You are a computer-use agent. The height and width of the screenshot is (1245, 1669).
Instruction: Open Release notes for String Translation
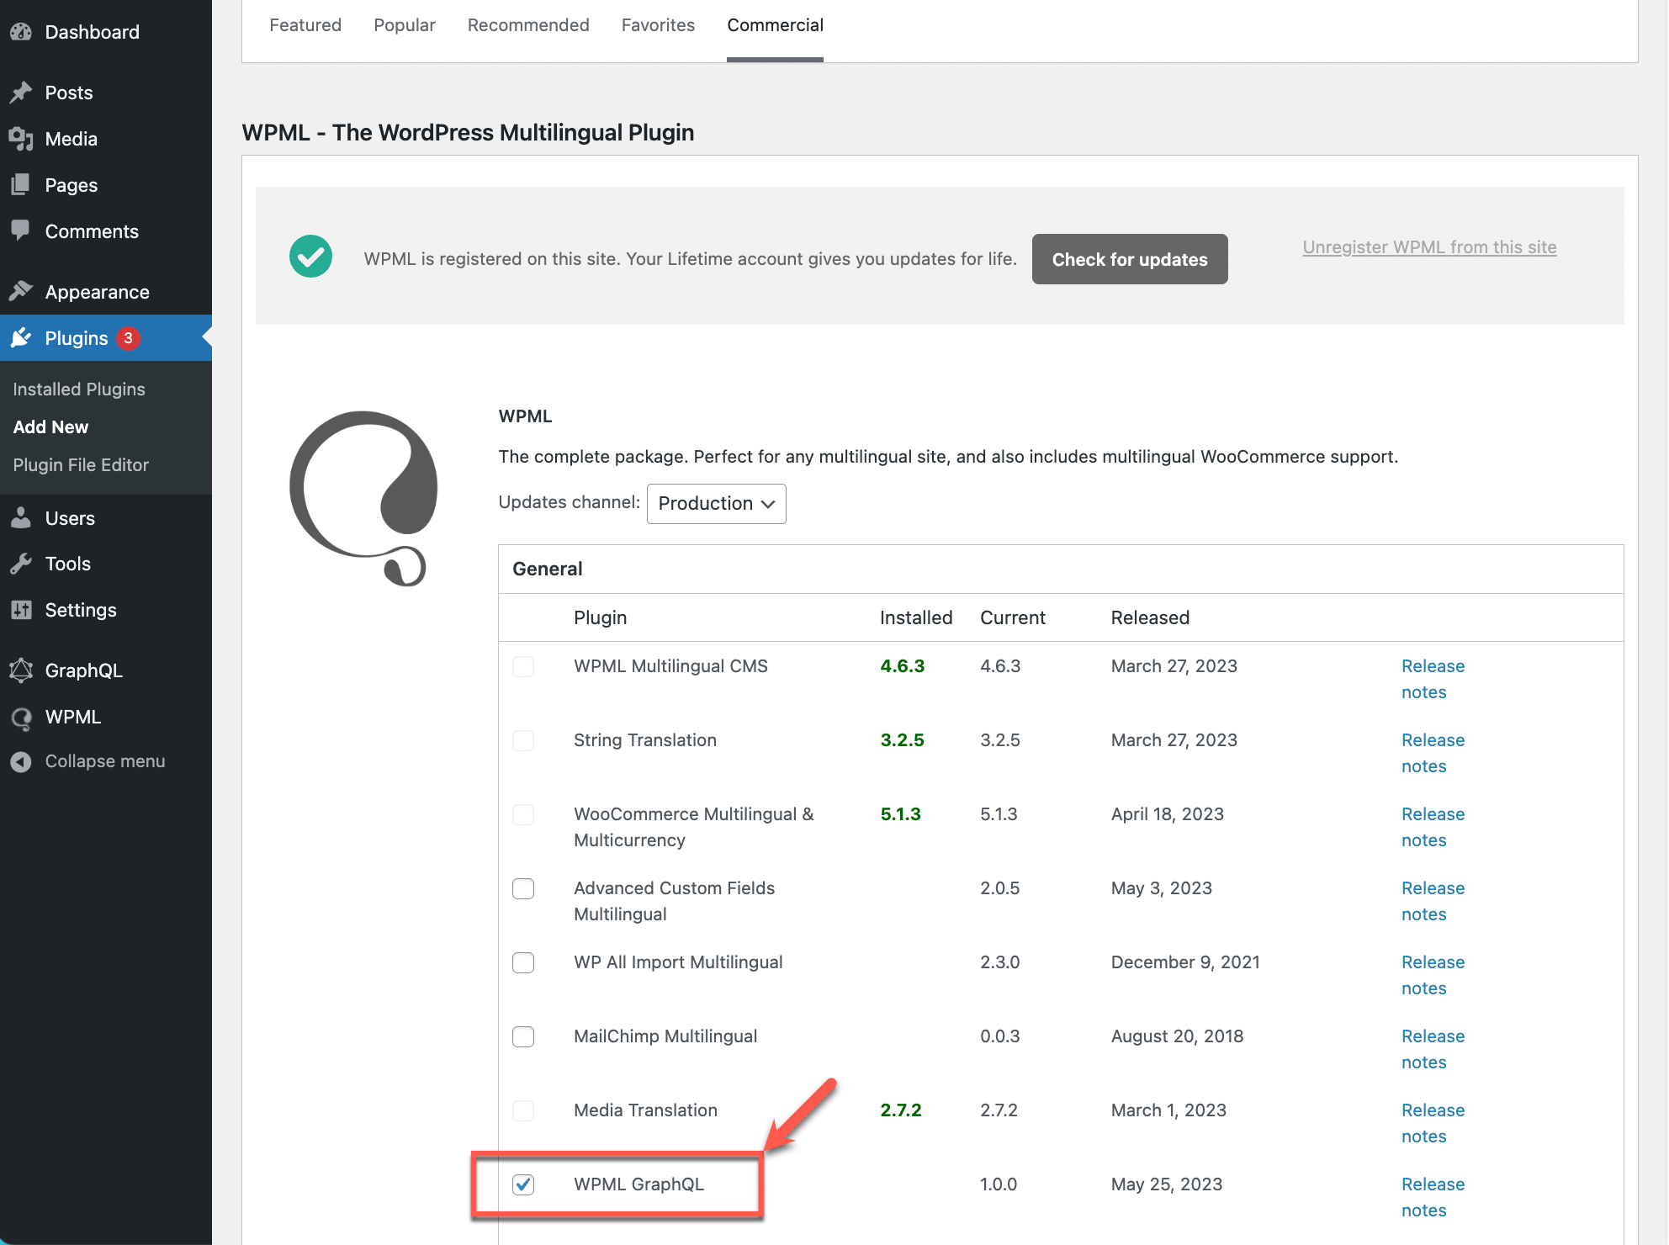pyautogui.click(x=1433, y=753)
